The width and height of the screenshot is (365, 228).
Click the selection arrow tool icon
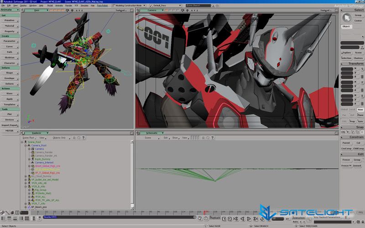click(347, 18)
